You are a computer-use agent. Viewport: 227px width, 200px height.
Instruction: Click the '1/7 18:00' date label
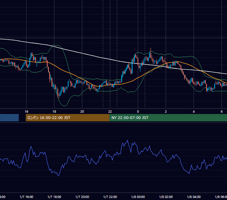pyautogui.click(x=54, y=197)
